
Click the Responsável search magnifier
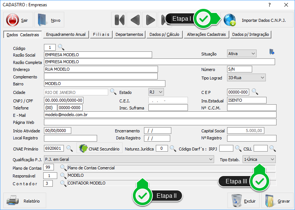tap(63, 175)
